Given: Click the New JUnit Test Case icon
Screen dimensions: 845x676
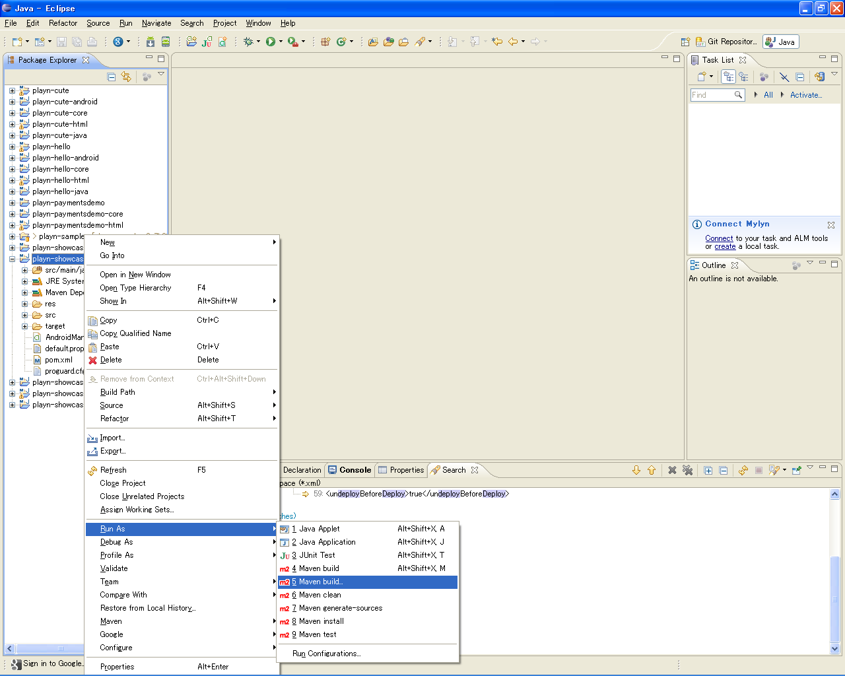Looking at the screenshot, I should 207,42.
